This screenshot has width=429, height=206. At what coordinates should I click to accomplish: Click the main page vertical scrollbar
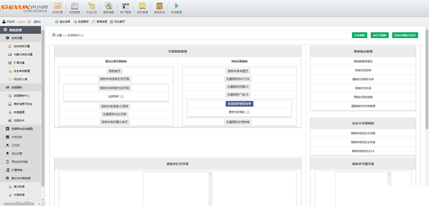(x=427, y=78)
